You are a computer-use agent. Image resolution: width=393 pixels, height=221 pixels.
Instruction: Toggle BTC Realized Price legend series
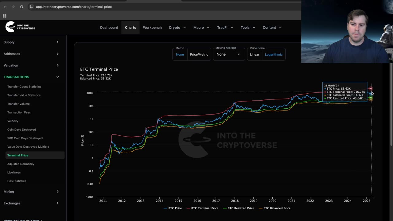(x=239, y=208)
